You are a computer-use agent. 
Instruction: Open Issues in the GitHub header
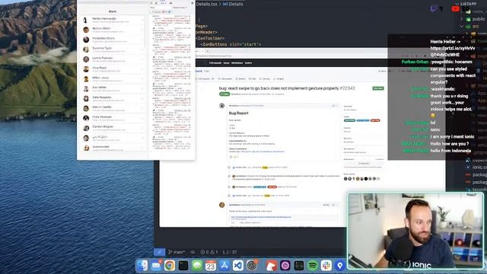coord(227,62)
